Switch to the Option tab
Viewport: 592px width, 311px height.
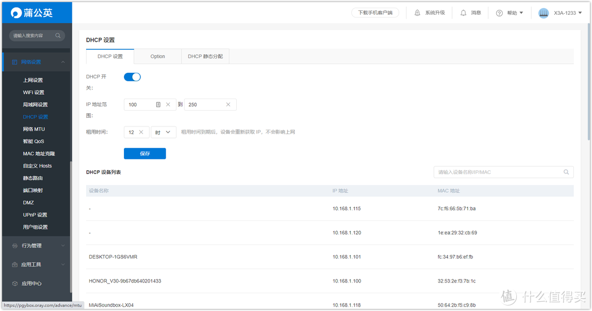pyautogui.click(x=157, y=56)
